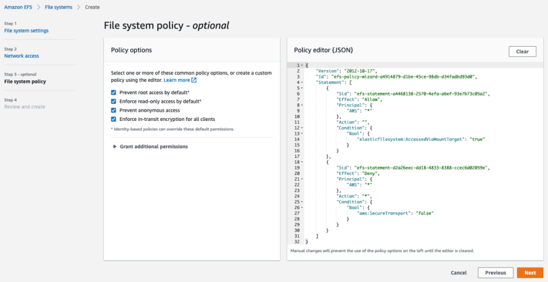This screenshot has height=282, width=548.
Task: Cancel file system creation
Action: [459, 273]
